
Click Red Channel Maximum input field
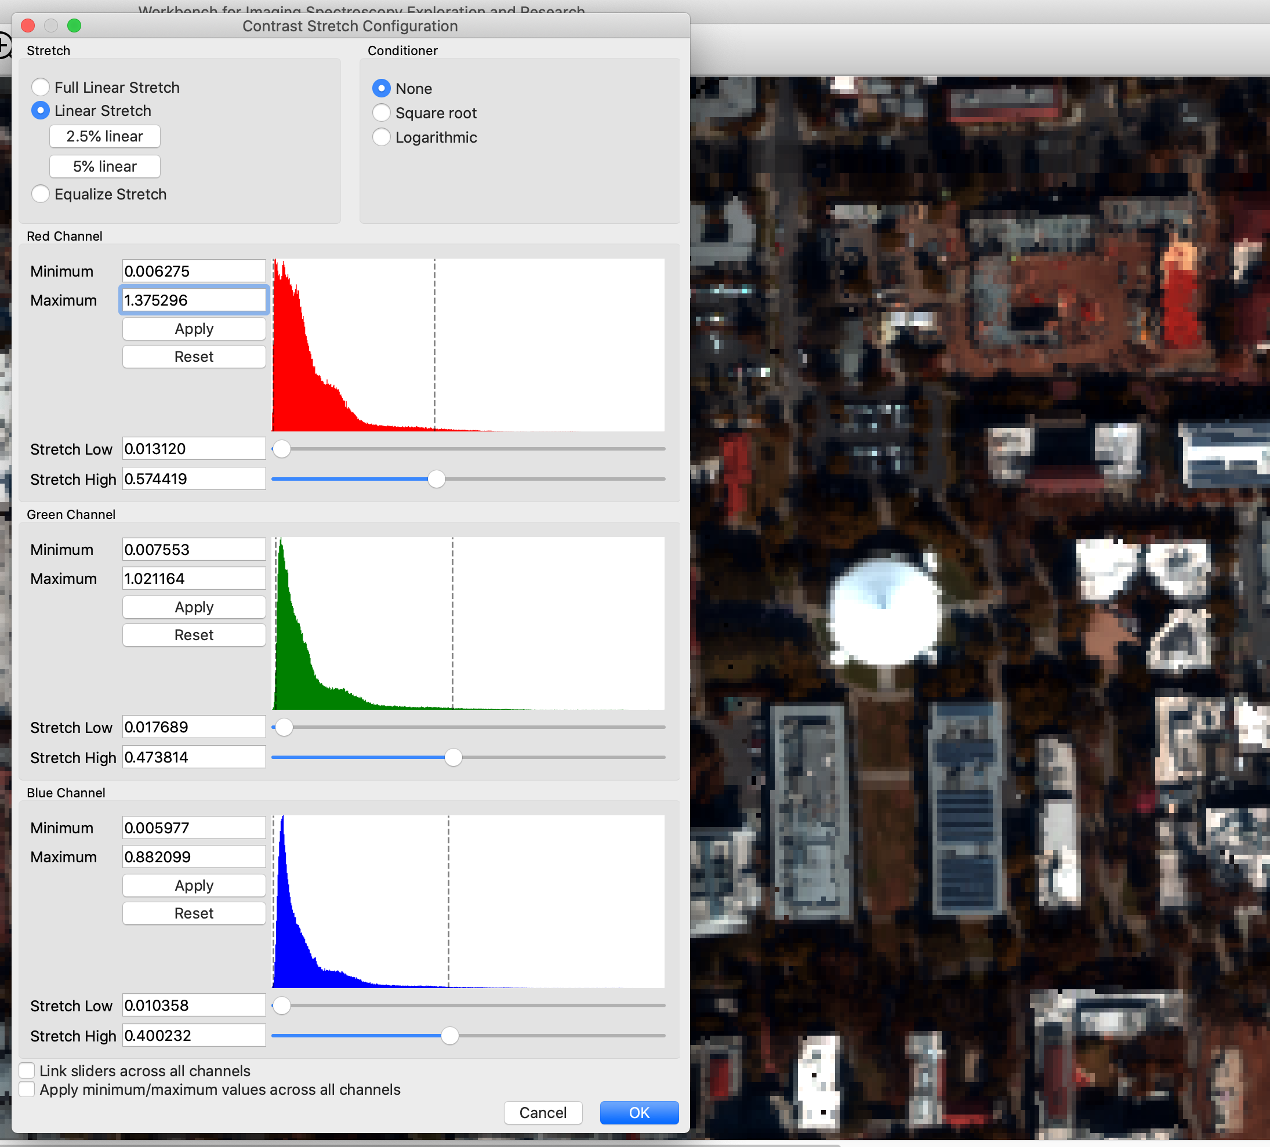pyautogui.click(x=193, y=300)
